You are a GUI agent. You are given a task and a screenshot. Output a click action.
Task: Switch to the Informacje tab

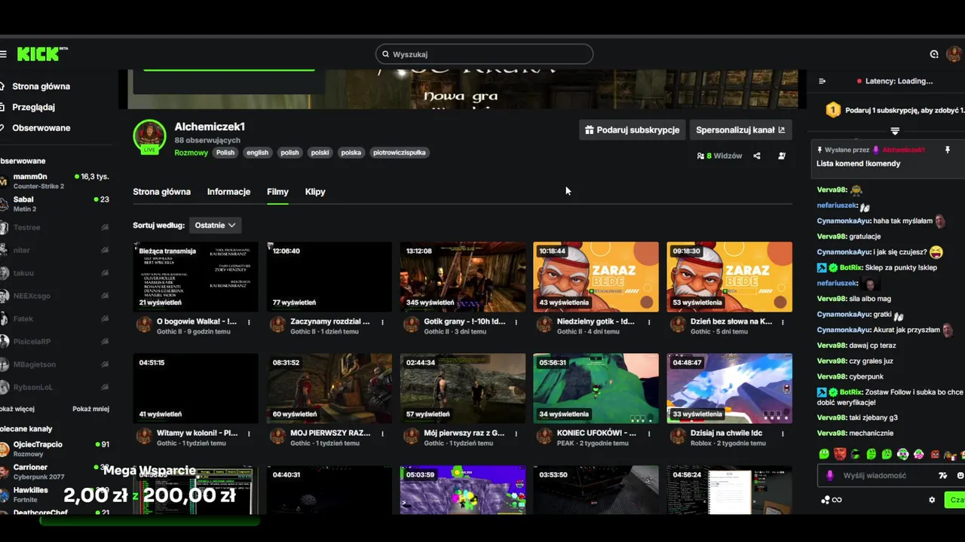pyautogui.click(x=228, y=192)
